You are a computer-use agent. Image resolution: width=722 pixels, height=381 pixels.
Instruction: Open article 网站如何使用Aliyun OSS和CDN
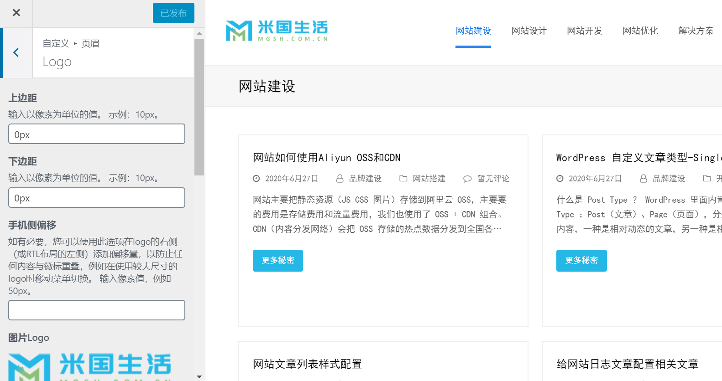327,158
